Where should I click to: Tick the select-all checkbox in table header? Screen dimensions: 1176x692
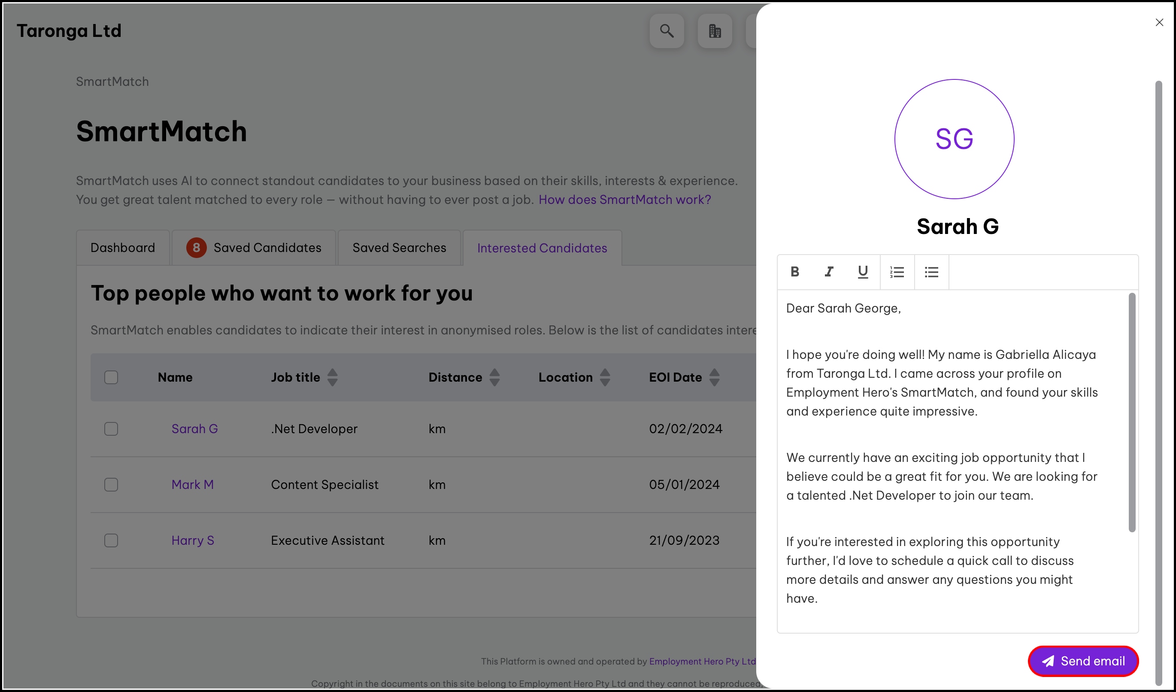tap(111, 377)
